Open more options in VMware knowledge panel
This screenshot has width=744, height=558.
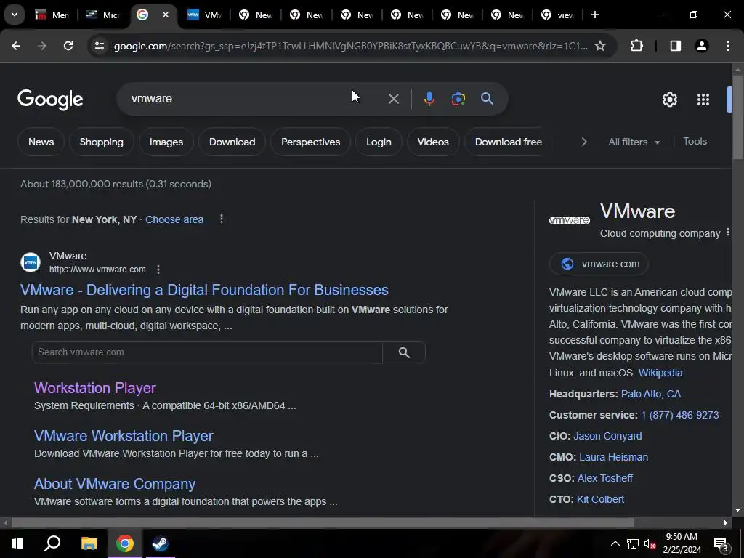click(727, 232)
